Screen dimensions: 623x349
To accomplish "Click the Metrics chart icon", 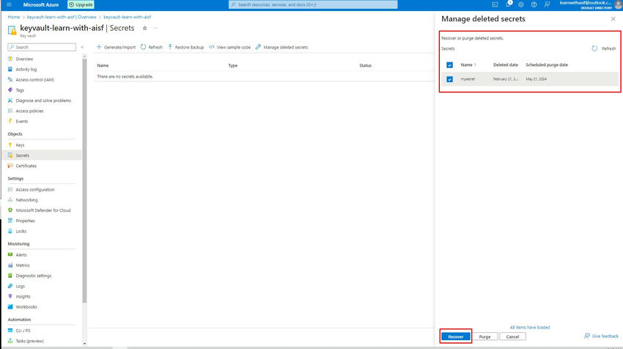I will pyautogui.click(x=10, y=265).
